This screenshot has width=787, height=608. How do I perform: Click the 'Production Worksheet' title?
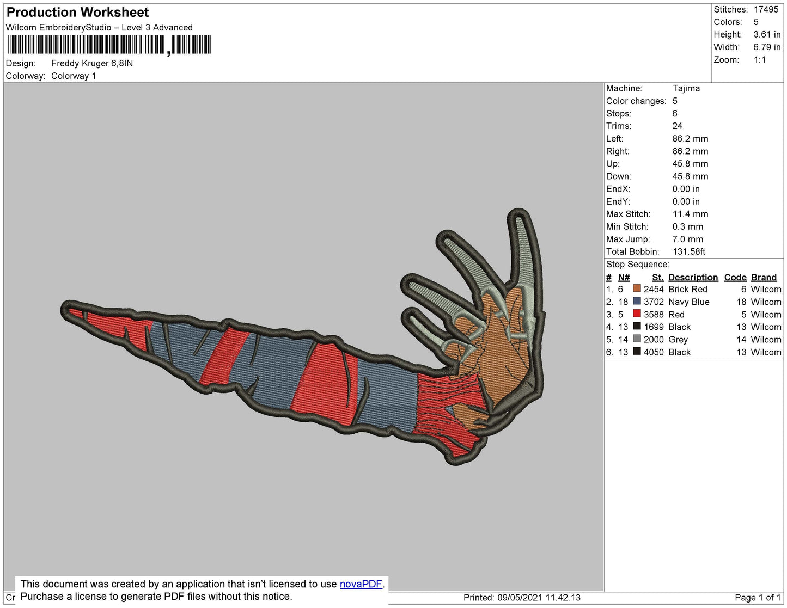pos(77,13)
